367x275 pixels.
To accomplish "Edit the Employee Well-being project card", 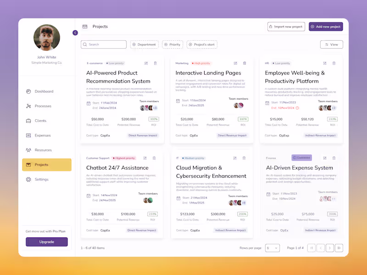I will [325, 63].
